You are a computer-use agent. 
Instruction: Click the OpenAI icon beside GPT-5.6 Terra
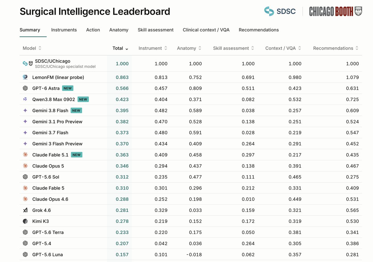tap(25, 232)
